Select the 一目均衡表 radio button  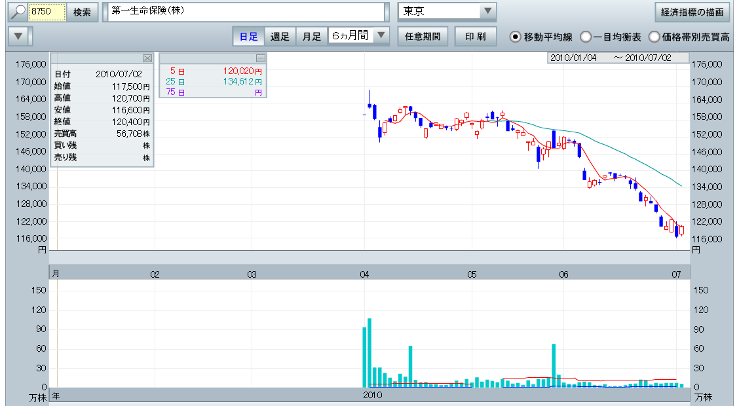click(x=586, y=37)
